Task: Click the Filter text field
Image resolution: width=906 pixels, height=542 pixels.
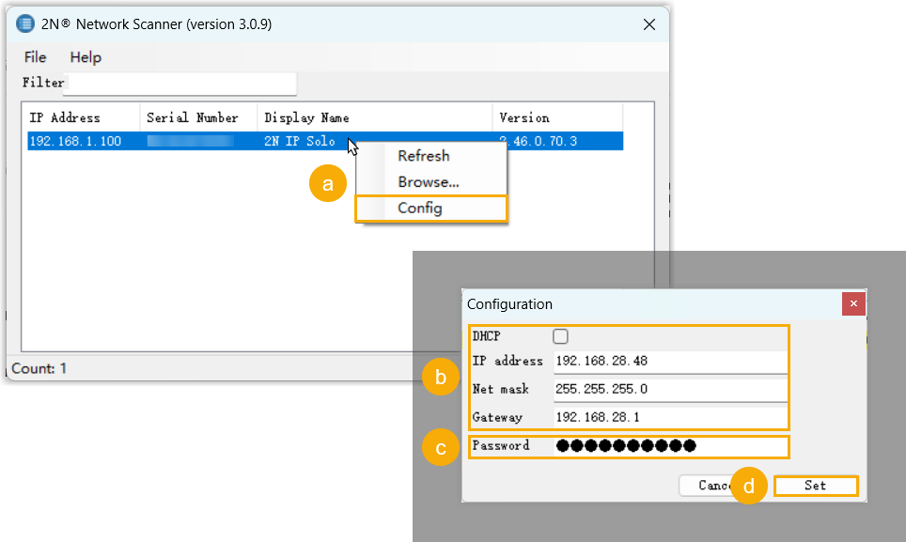Action: pos(180,83)
